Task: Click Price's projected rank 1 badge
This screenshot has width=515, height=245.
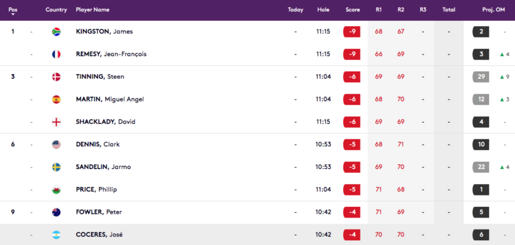Action: (481, 190)
